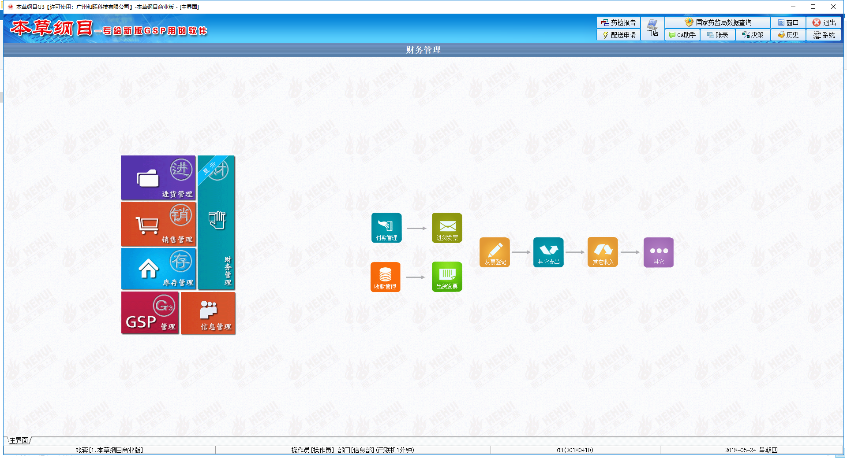Click the purple 其它 more icon
Screen dimensions: 847x458
659,252
